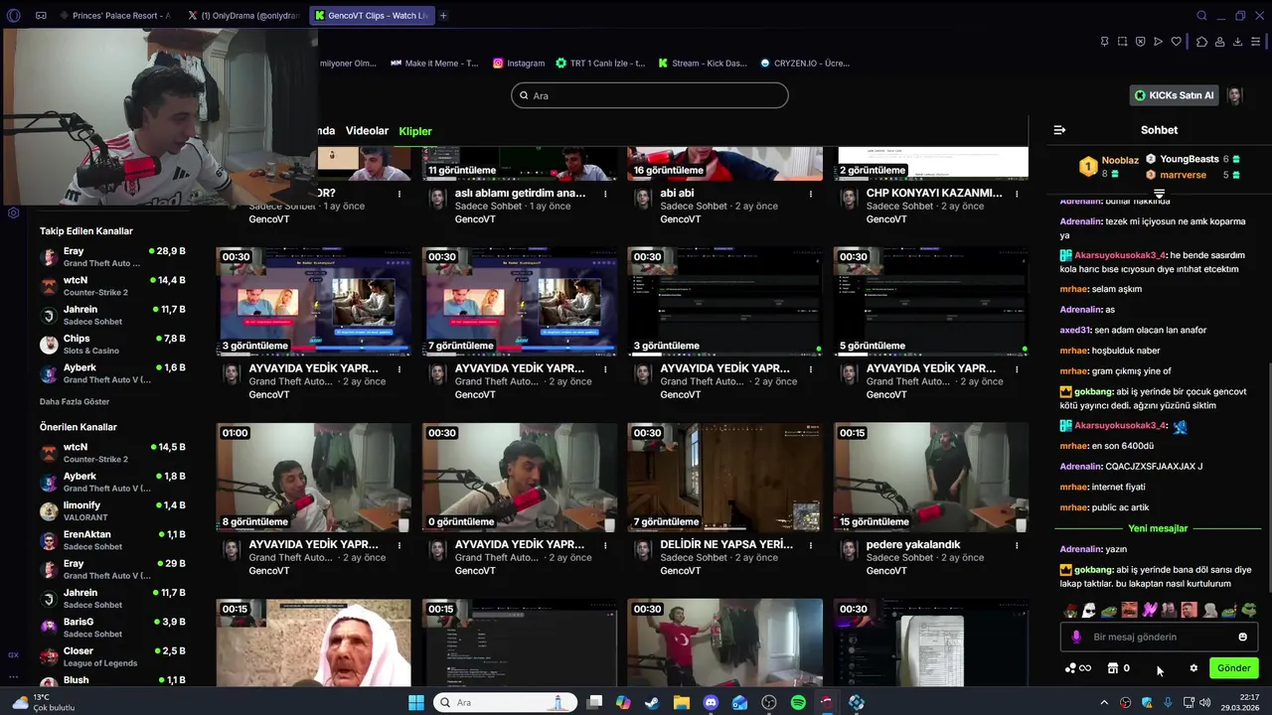The width and height of the screenshot is (1272, 715).
Task: Open three-dot menu for 'CHP KONYAYI KAZANMI' clip
Action: (x=1017, y=194)
